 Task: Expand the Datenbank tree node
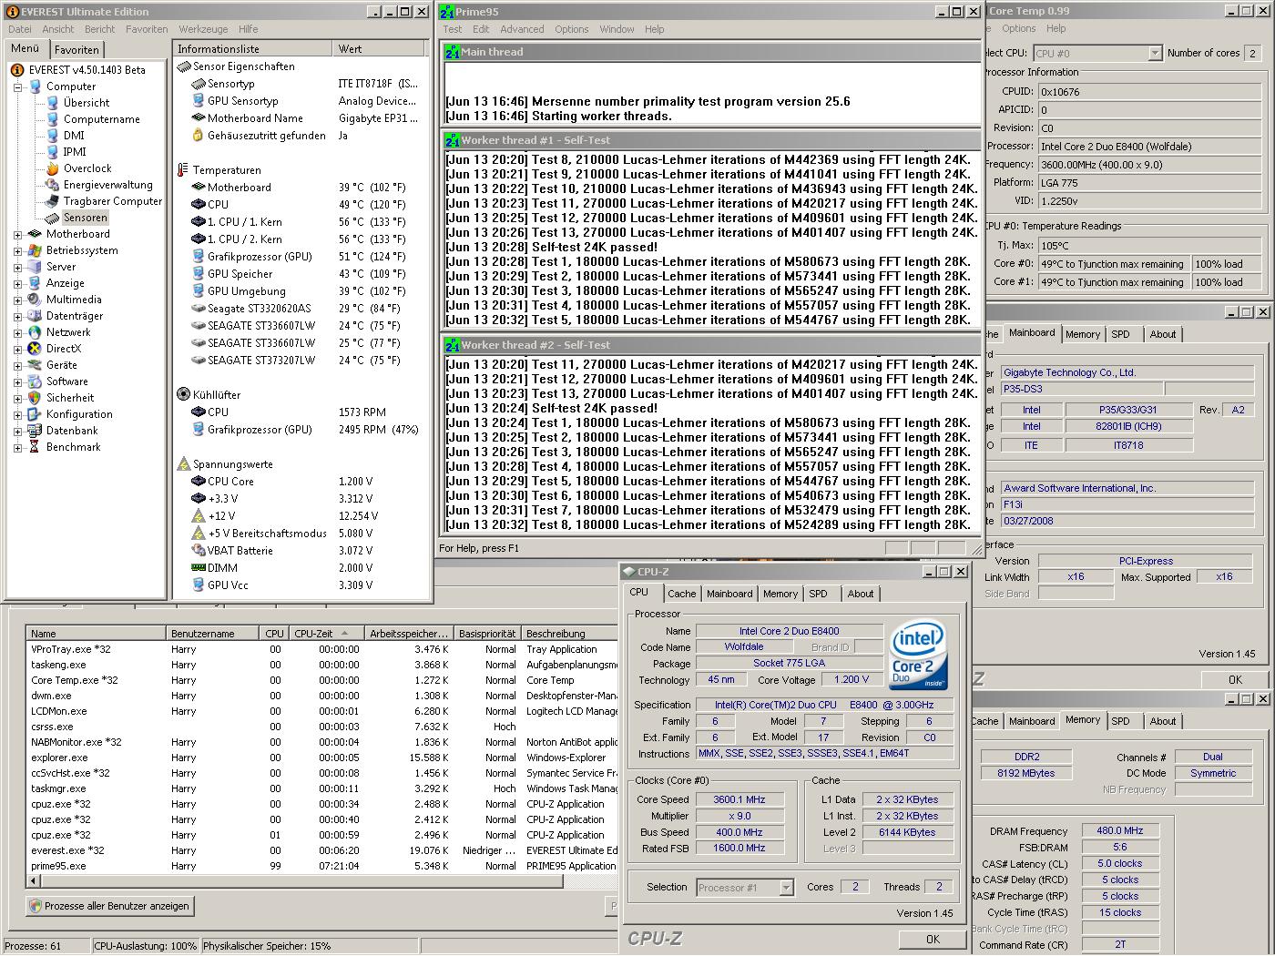[17, 432]
